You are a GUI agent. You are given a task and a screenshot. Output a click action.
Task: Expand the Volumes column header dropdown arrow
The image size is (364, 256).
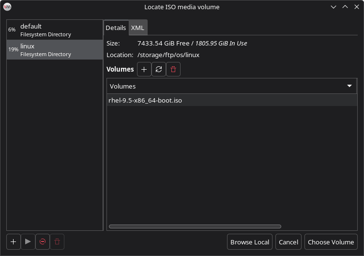click(349, 86)
